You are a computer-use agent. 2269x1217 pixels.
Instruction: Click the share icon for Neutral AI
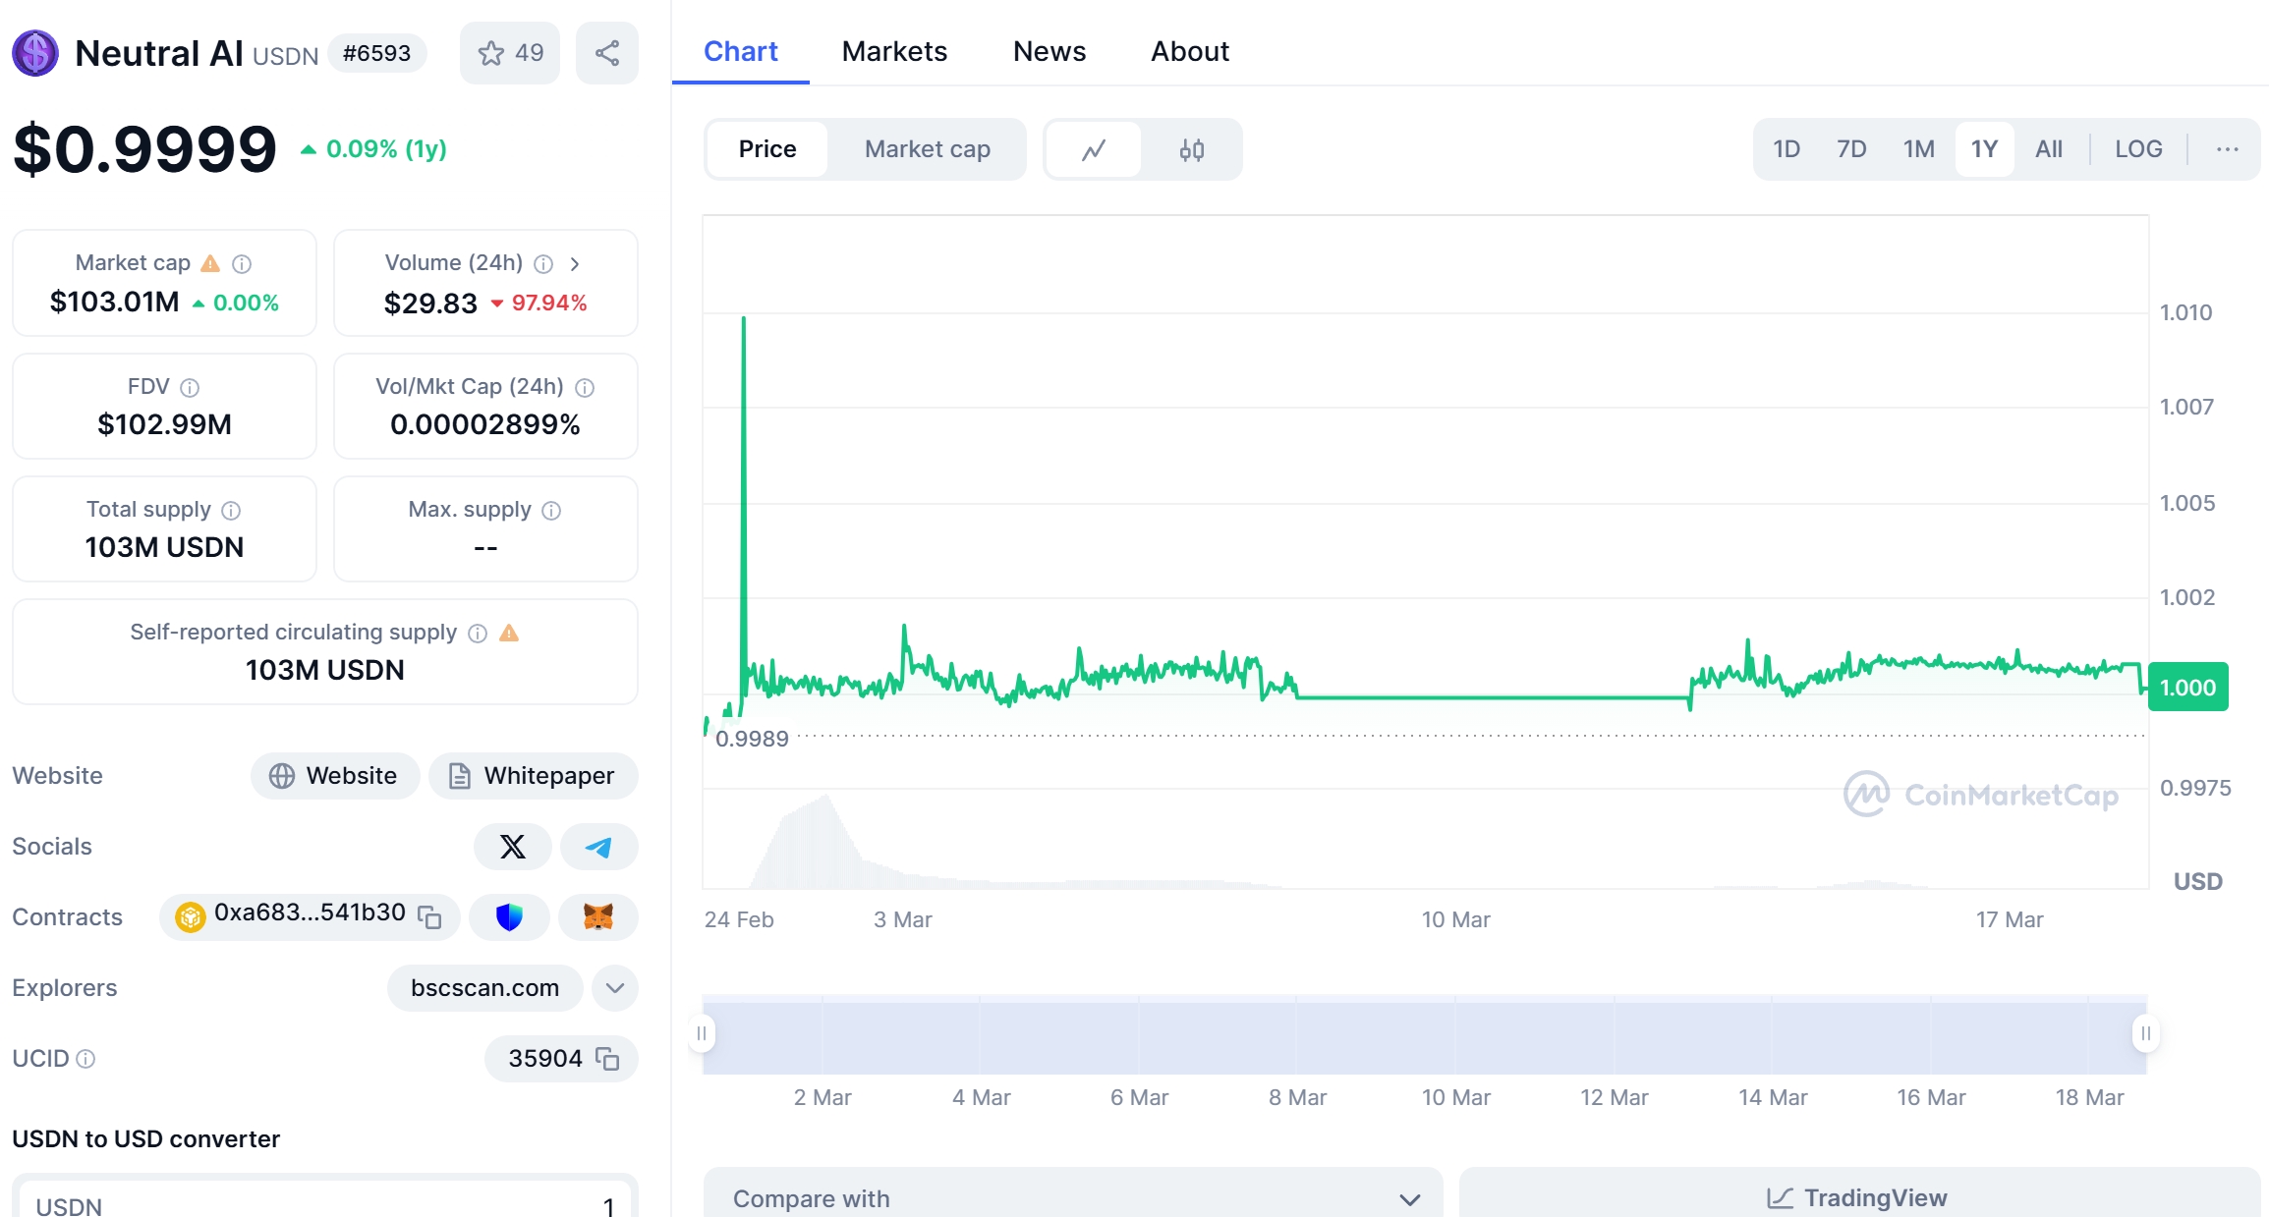point(604,51)
